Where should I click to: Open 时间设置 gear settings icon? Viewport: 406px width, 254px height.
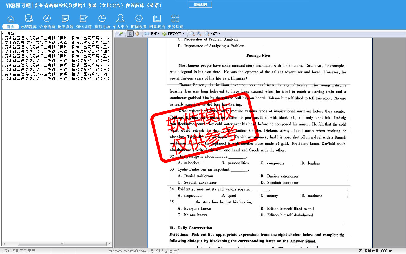(139, 21)
